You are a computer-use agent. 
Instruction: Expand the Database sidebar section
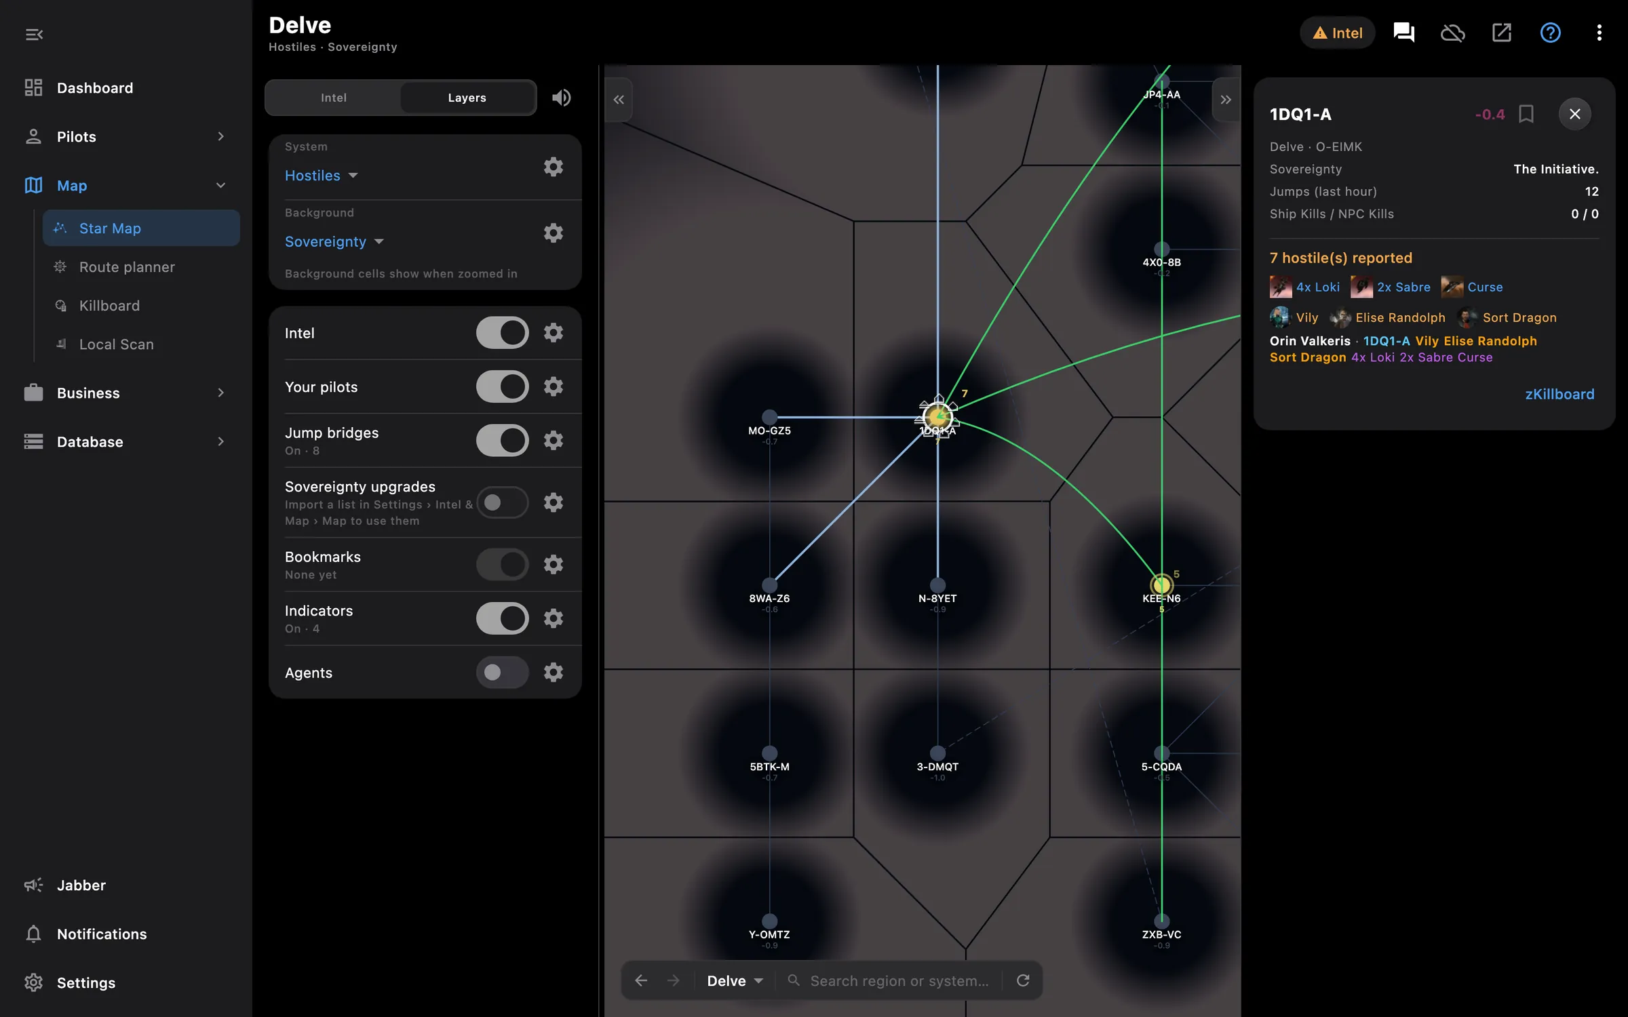pos(126,442)
